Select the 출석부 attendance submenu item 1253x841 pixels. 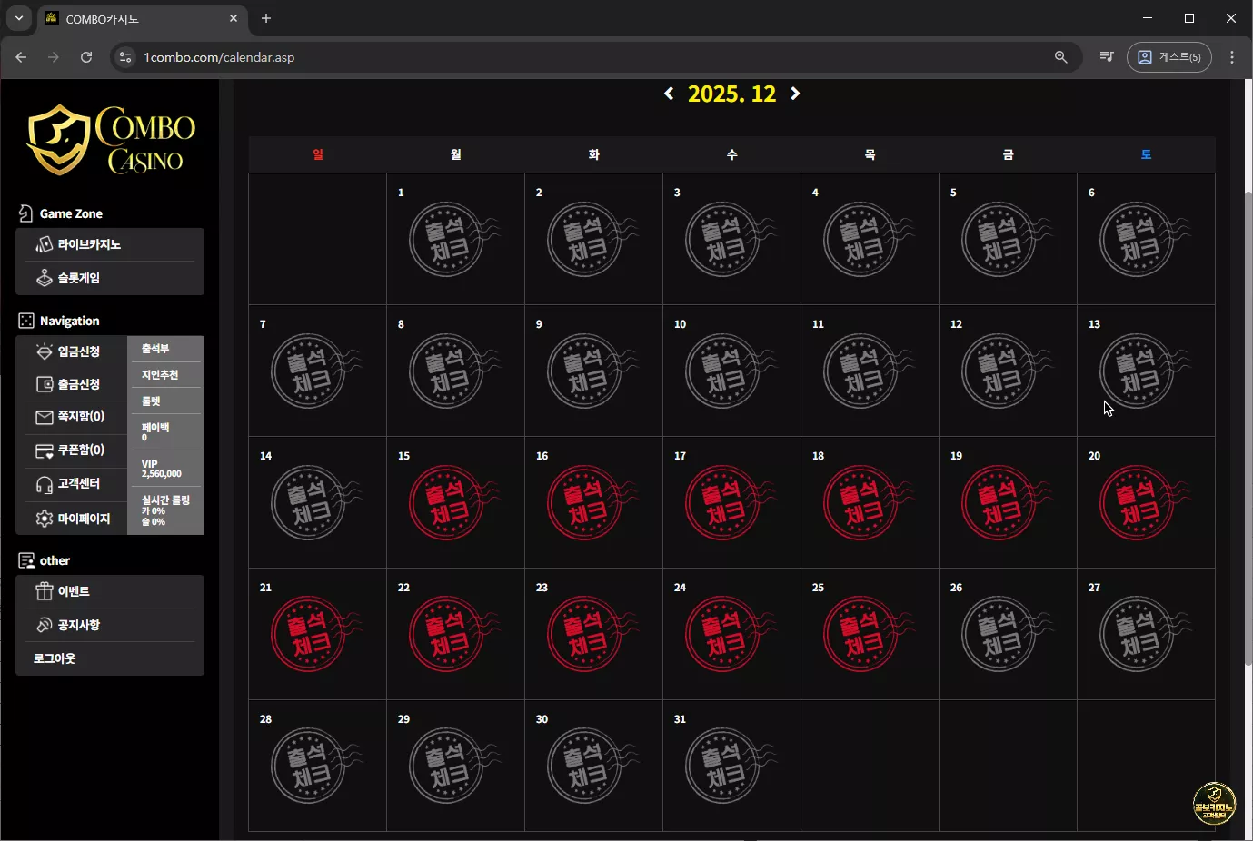[x=165, y=349]
